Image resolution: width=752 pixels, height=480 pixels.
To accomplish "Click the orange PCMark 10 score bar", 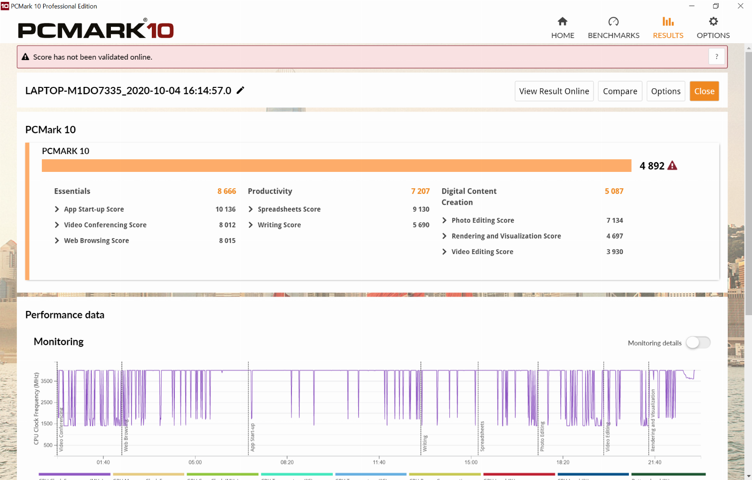I will 337,165.
